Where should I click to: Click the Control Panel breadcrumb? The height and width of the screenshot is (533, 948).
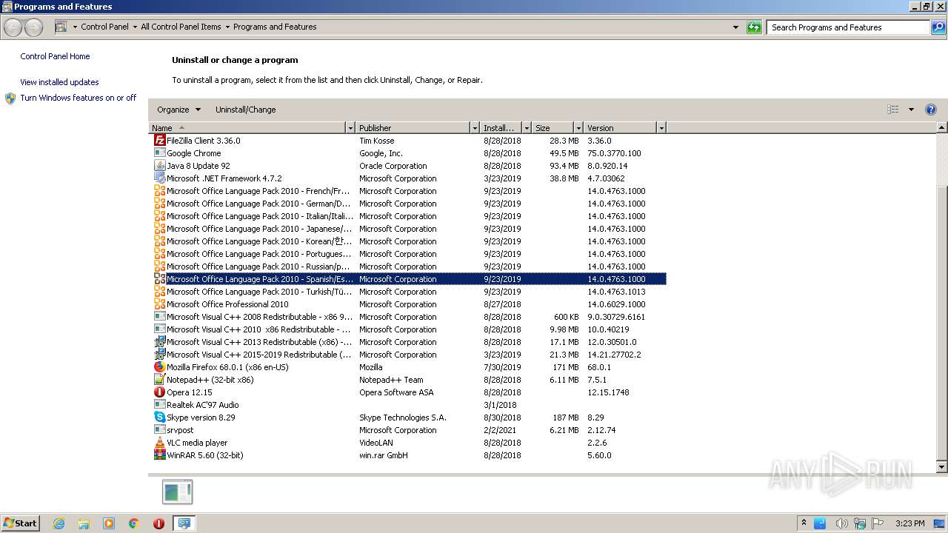pos(104,27)
